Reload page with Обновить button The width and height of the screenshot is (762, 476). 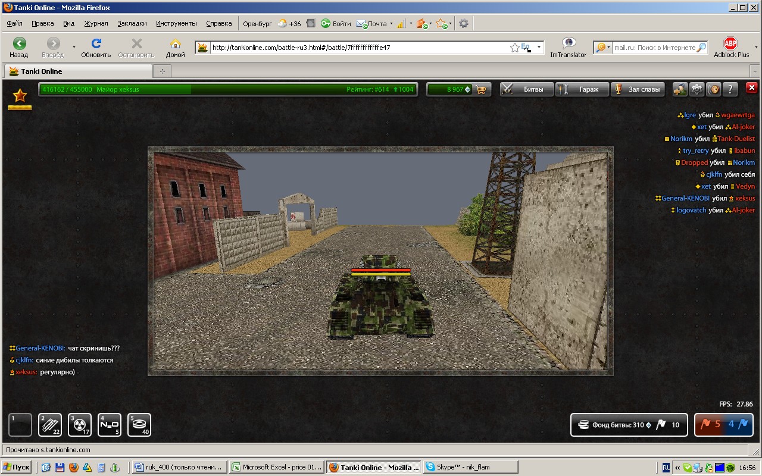tap(96, 48)
